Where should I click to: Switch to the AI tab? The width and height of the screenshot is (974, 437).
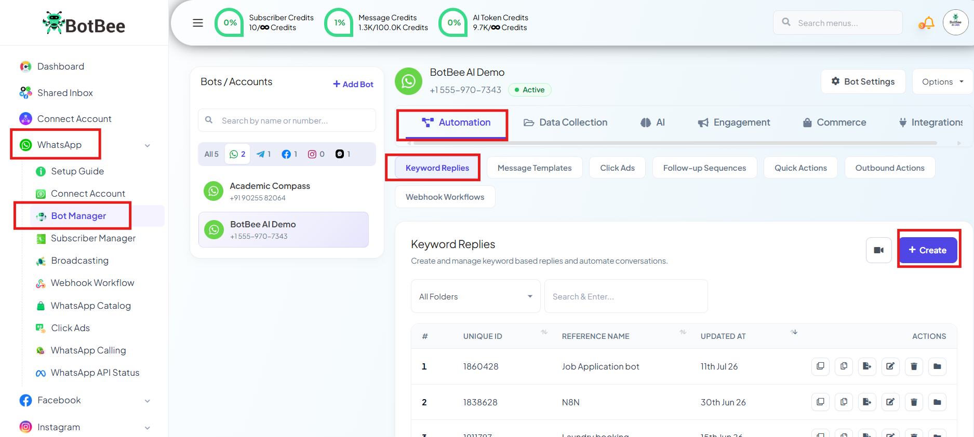click(652, 122)
